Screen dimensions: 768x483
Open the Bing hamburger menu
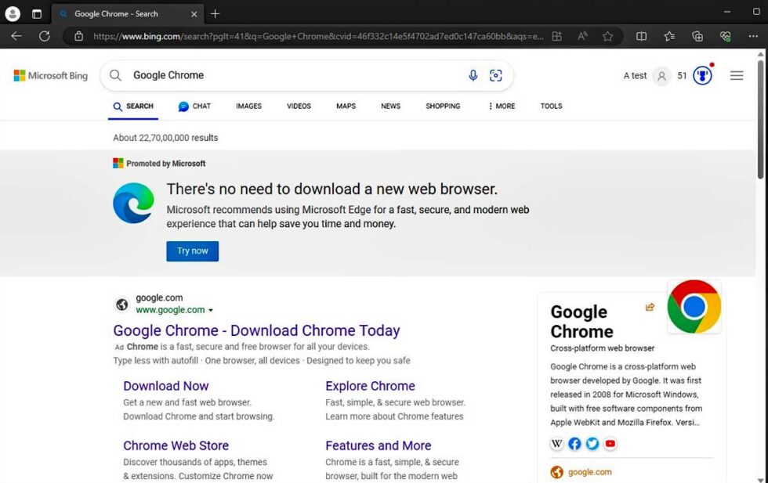click(x=737, y=75)
